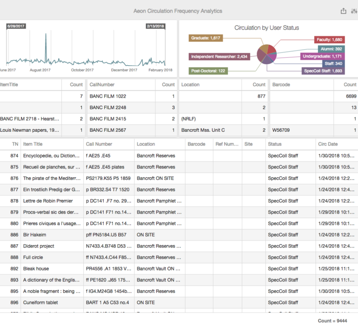Click the share/export icon

click(x=343, y=11)
